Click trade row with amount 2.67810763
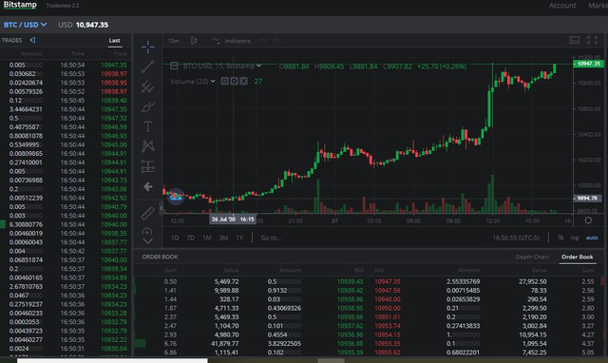 [x=66, y=287]
